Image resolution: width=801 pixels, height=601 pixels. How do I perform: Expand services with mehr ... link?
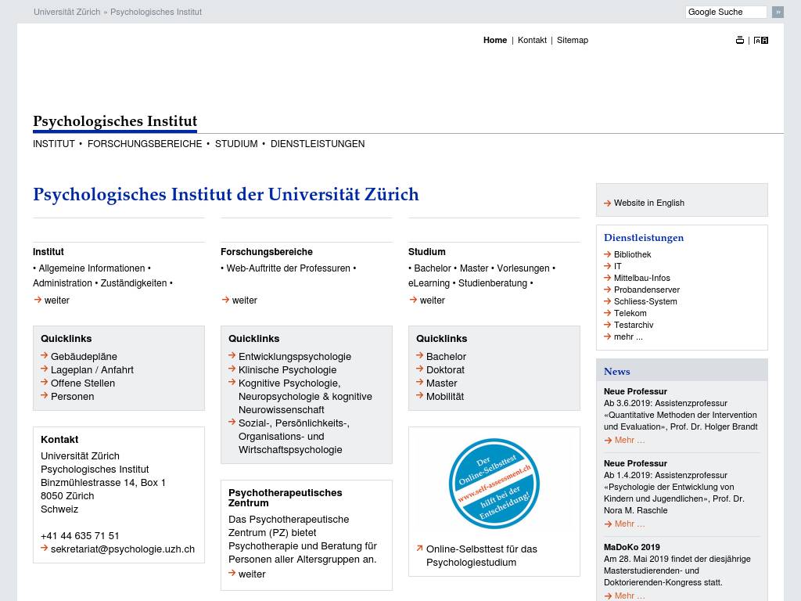(x=628, y=336)
